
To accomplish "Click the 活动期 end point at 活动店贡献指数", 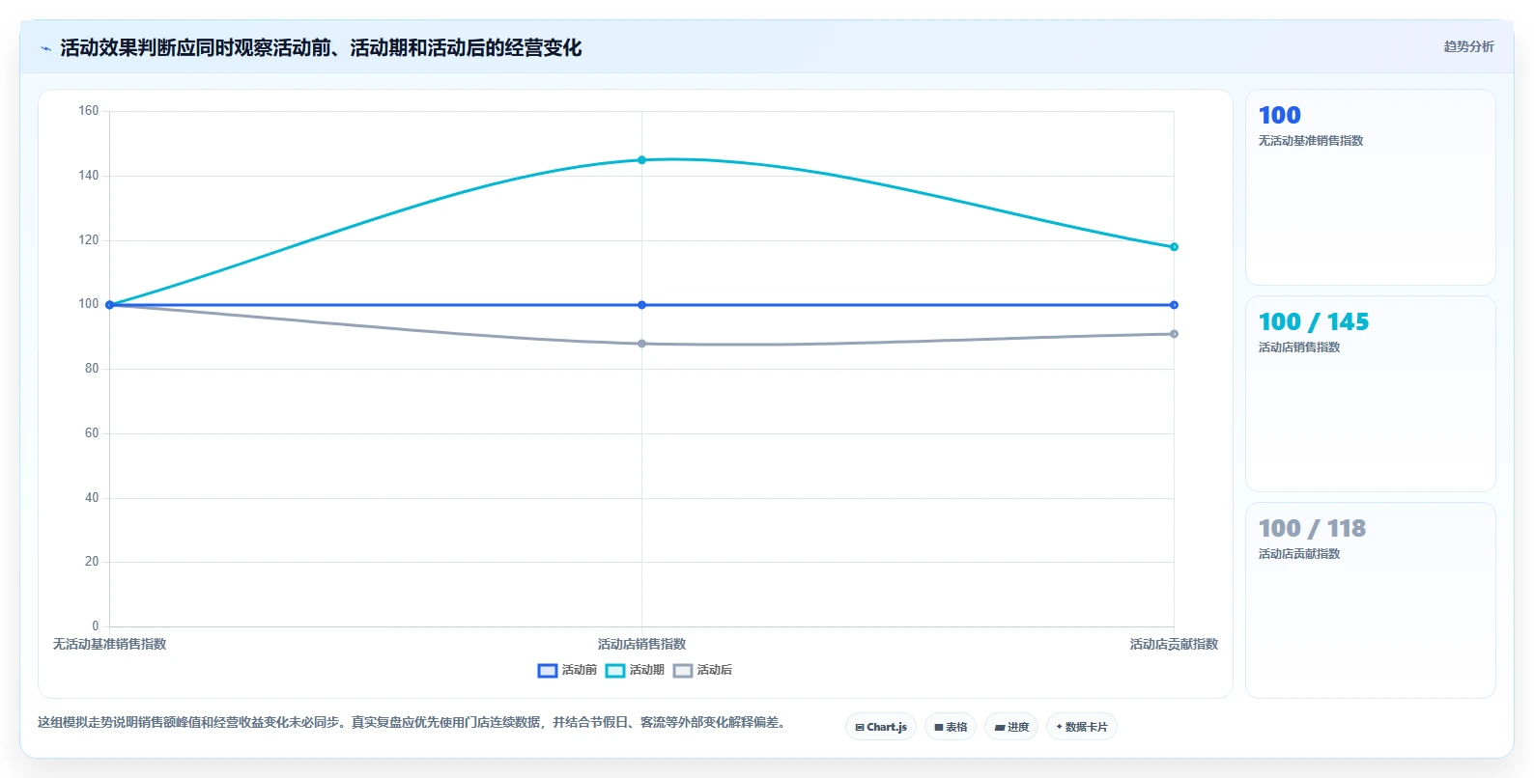I will click(1174, 247).
